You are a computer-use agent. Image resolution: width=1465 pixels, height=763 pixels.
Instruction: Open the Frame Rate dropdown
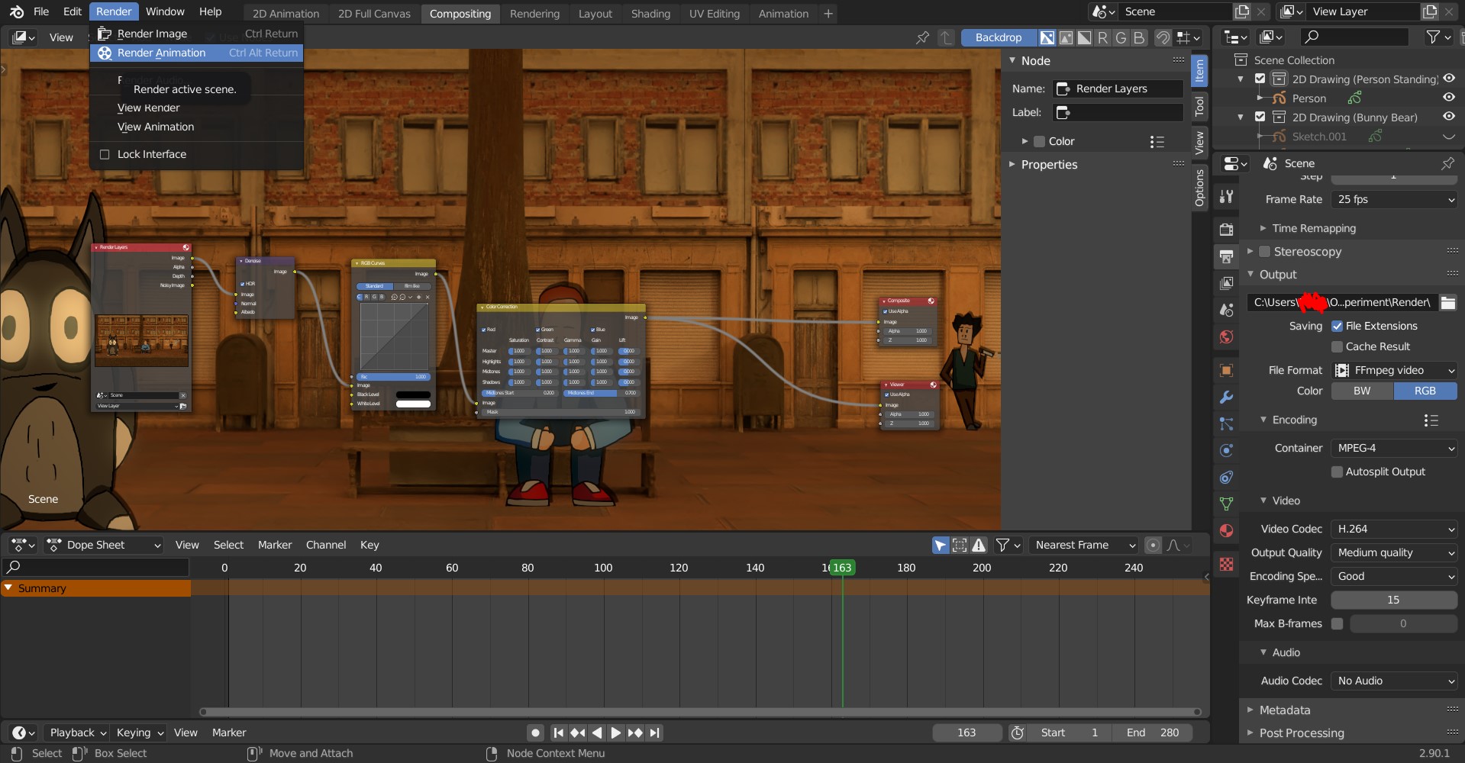pos(1394,199)
